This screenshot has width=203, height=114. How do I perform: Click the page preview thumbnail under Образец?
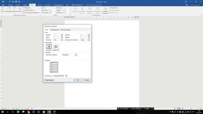54,67
